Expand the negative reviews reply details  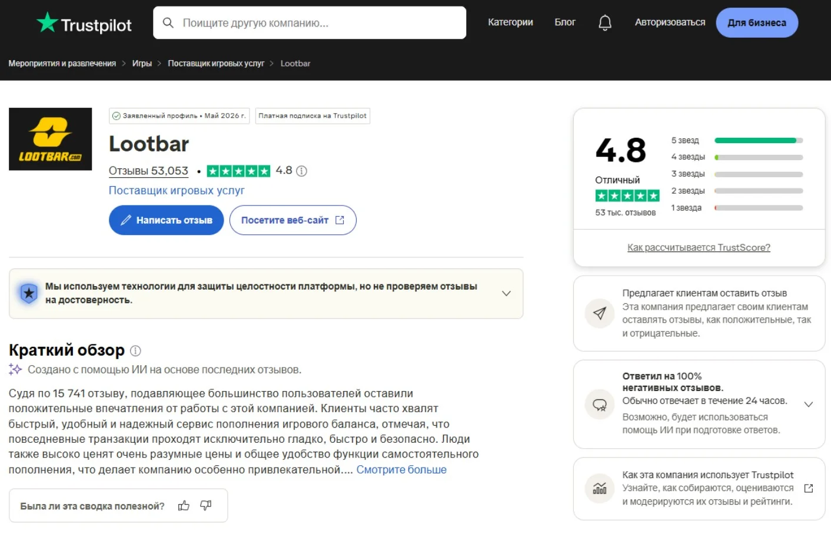coord(809,405)
